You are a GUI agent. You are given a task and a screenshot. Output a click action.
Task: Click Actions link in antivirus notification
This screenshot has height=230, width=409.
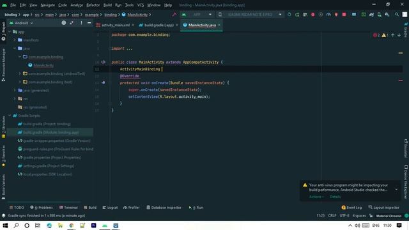[316, 197]
